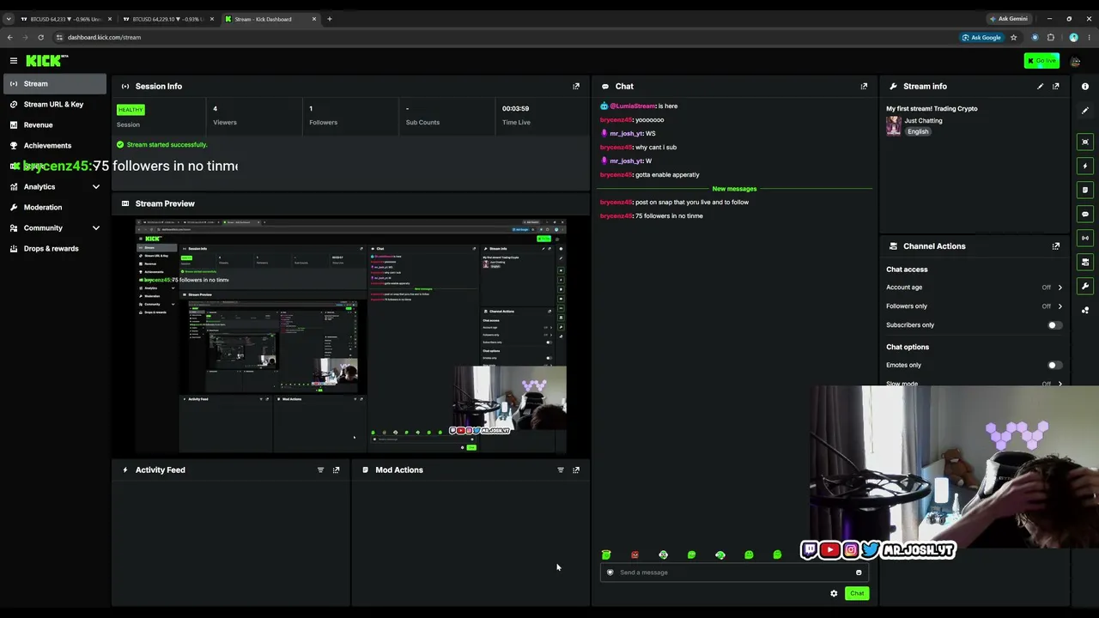
Task: Pop out the Activity Feed panel
Action: 336,470
